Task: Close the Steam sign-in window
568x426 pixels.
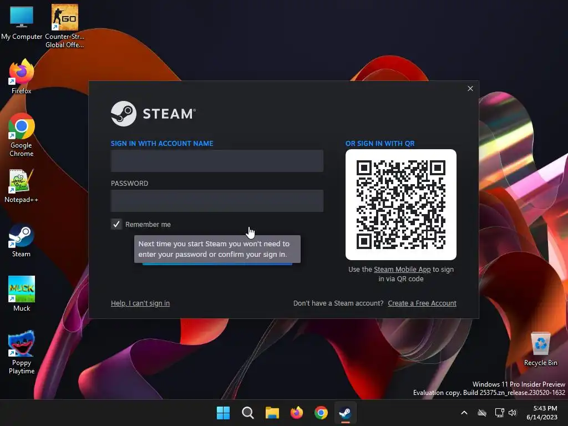Action: coord(470,88)
